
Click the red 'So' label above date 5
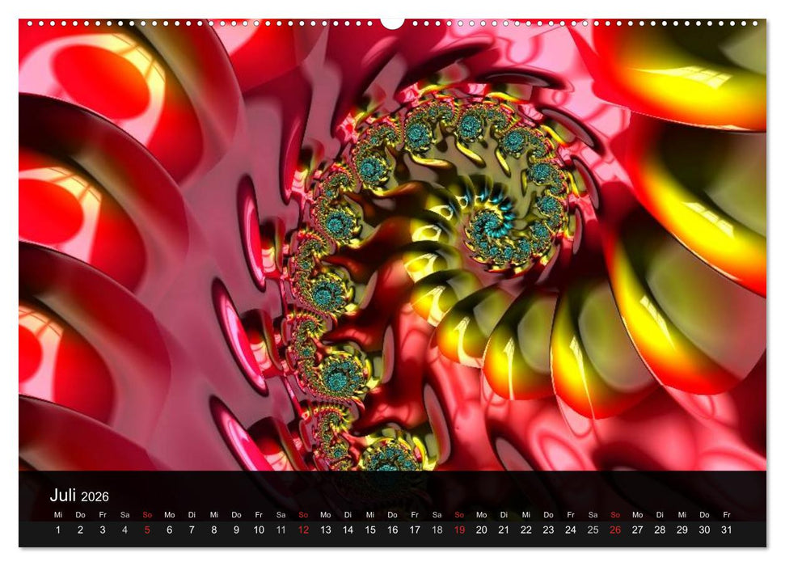tap(147, 515)
